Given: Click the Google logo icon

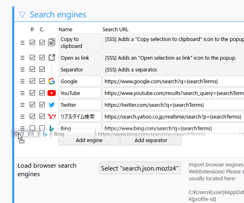Looking at the screenshot, I should tap(52, 81).
